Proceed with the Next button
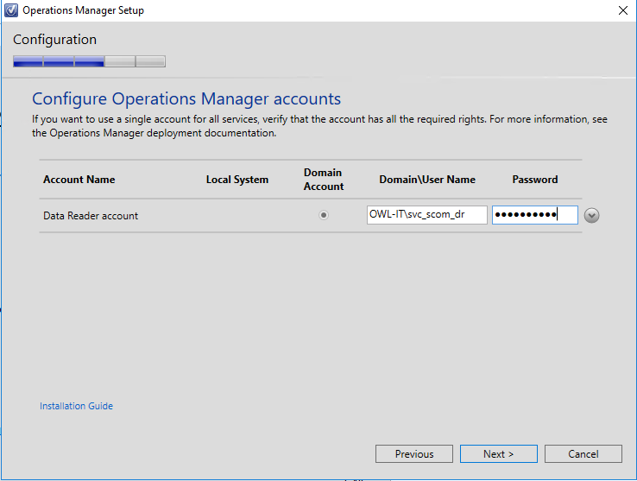Viewport: 637px width, 481px height. point(499,453)
